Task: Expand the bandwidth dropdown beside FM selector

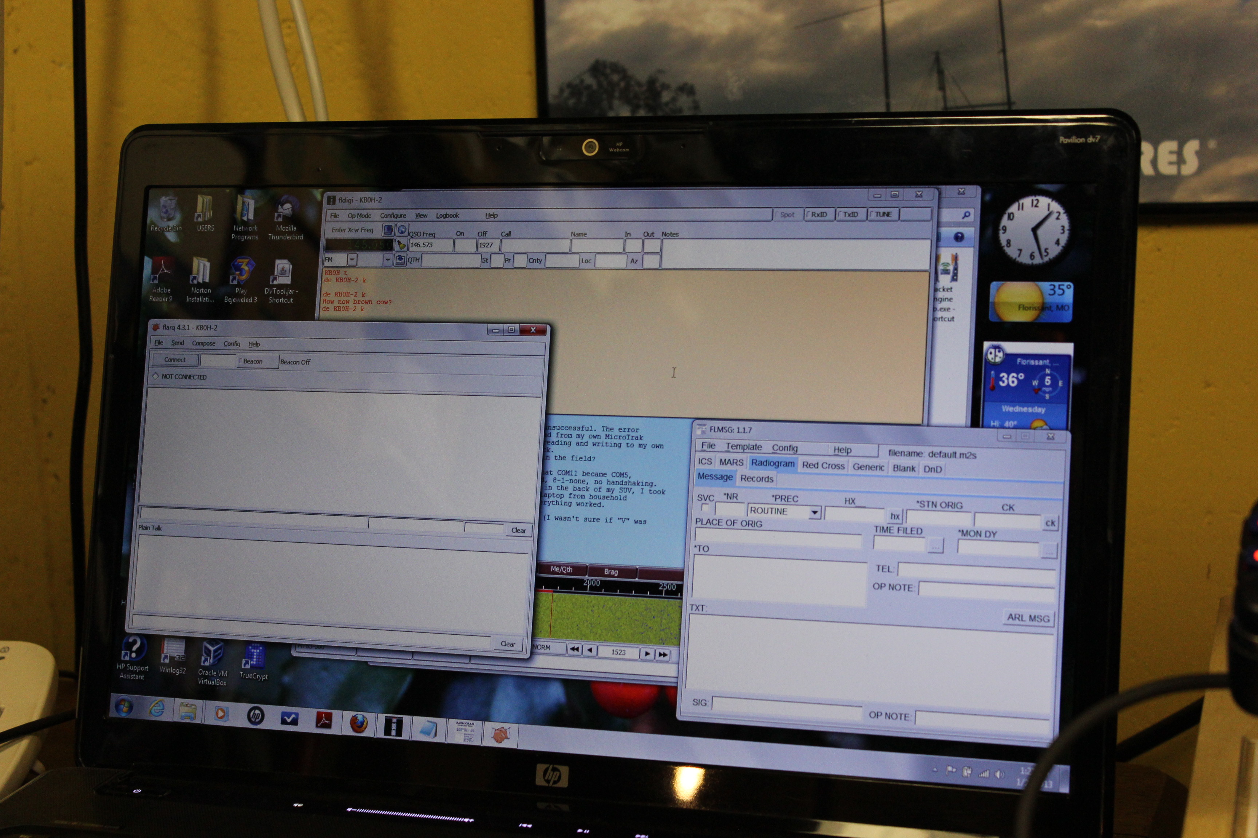Action: (387, 260)
